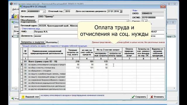
Task: Click column header Оплата природоохранных услуг
Action: 129,52
